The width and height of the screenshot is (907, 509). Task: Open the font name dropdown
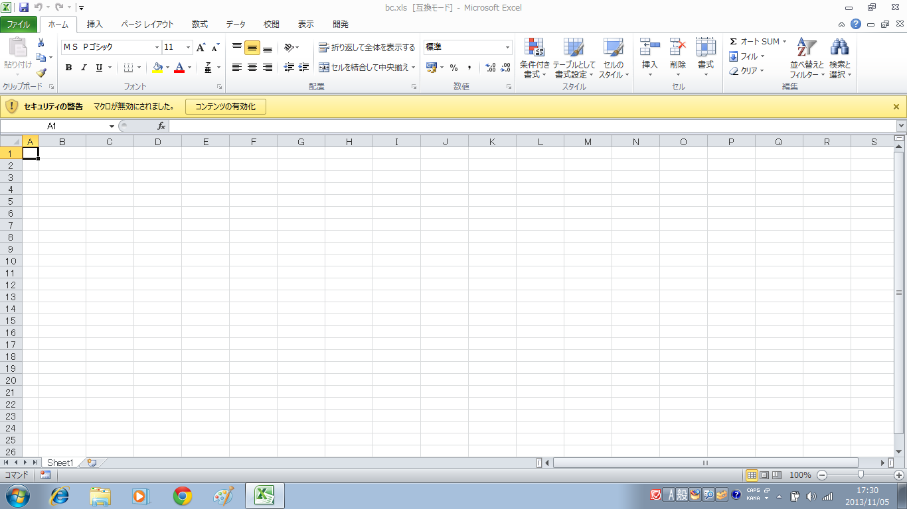157,48
